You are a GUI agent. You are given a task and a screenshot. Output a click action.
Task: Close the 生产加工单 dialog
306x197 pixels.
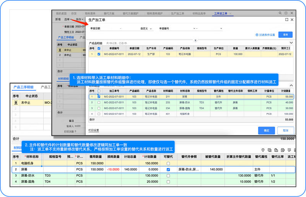[292, 20]
